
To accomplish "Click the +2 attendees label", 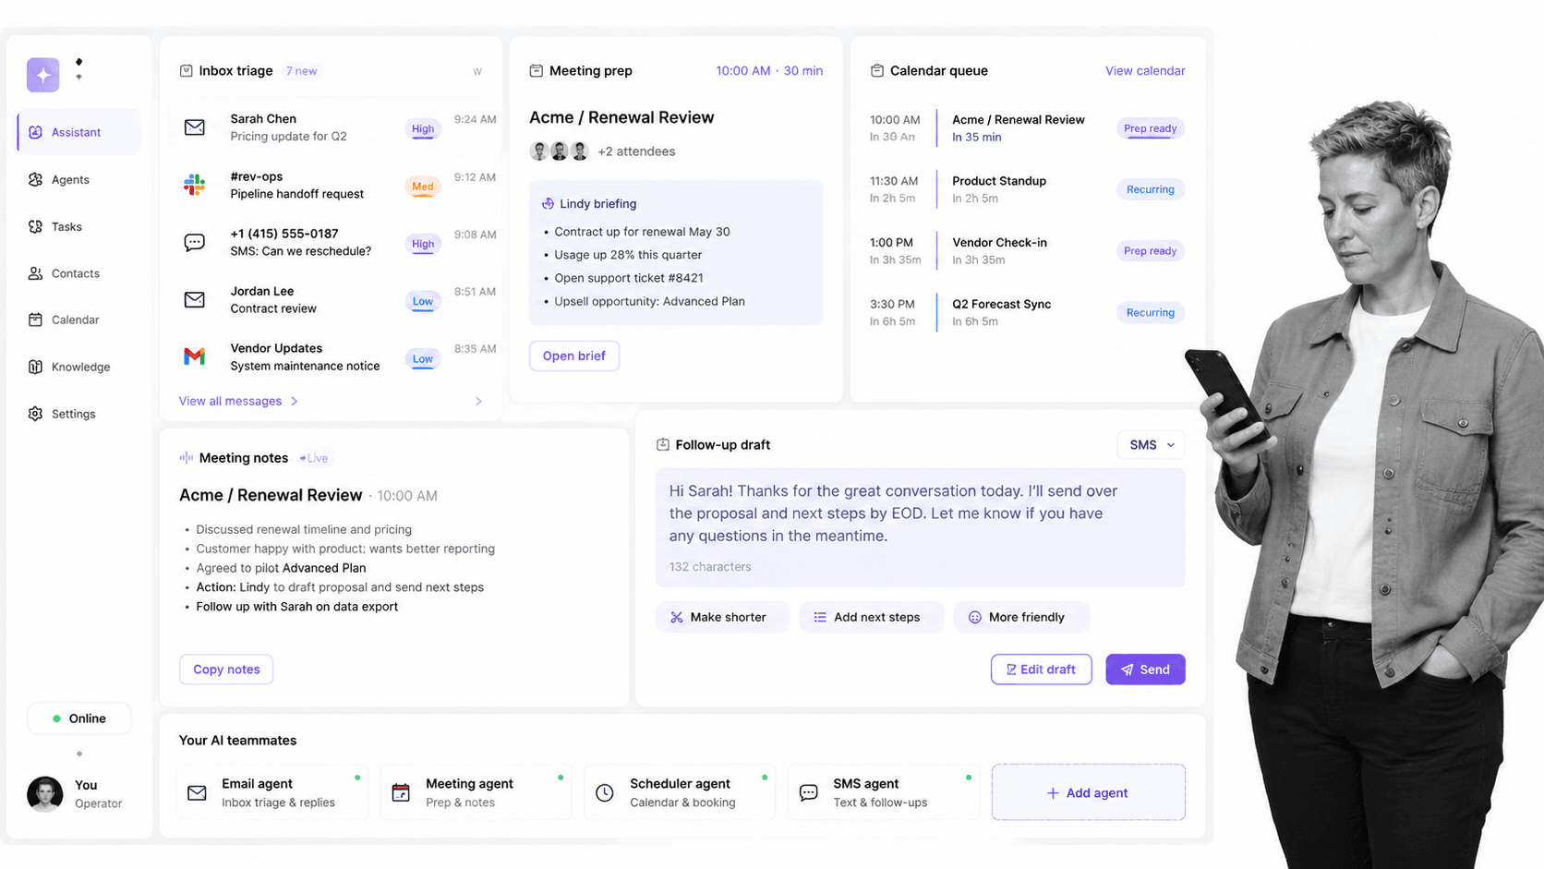I will coord(636,151).
